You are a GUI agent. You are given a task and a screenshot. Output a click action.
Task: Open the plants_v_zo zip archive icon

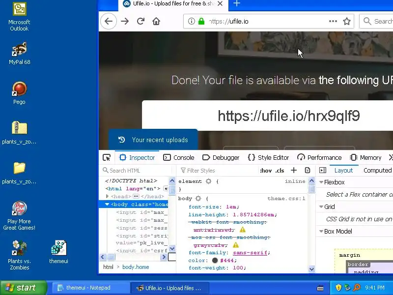click(x=19, y=133)
